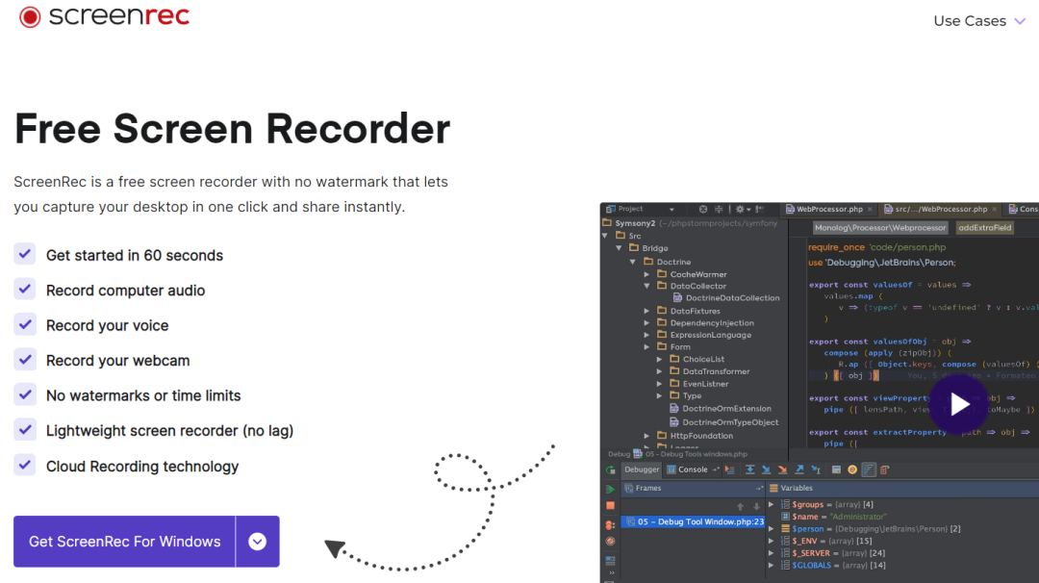Switch to the Debugger tab

pyautogui.click(x=642, y=469)
